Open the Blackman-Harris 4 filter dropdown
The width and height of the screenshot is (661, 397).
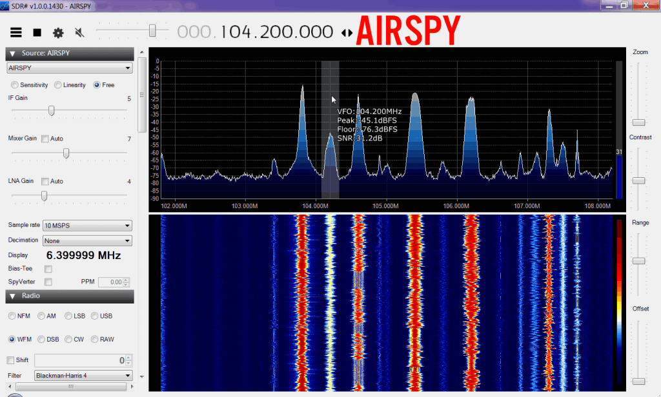click(x=83, y=375)
